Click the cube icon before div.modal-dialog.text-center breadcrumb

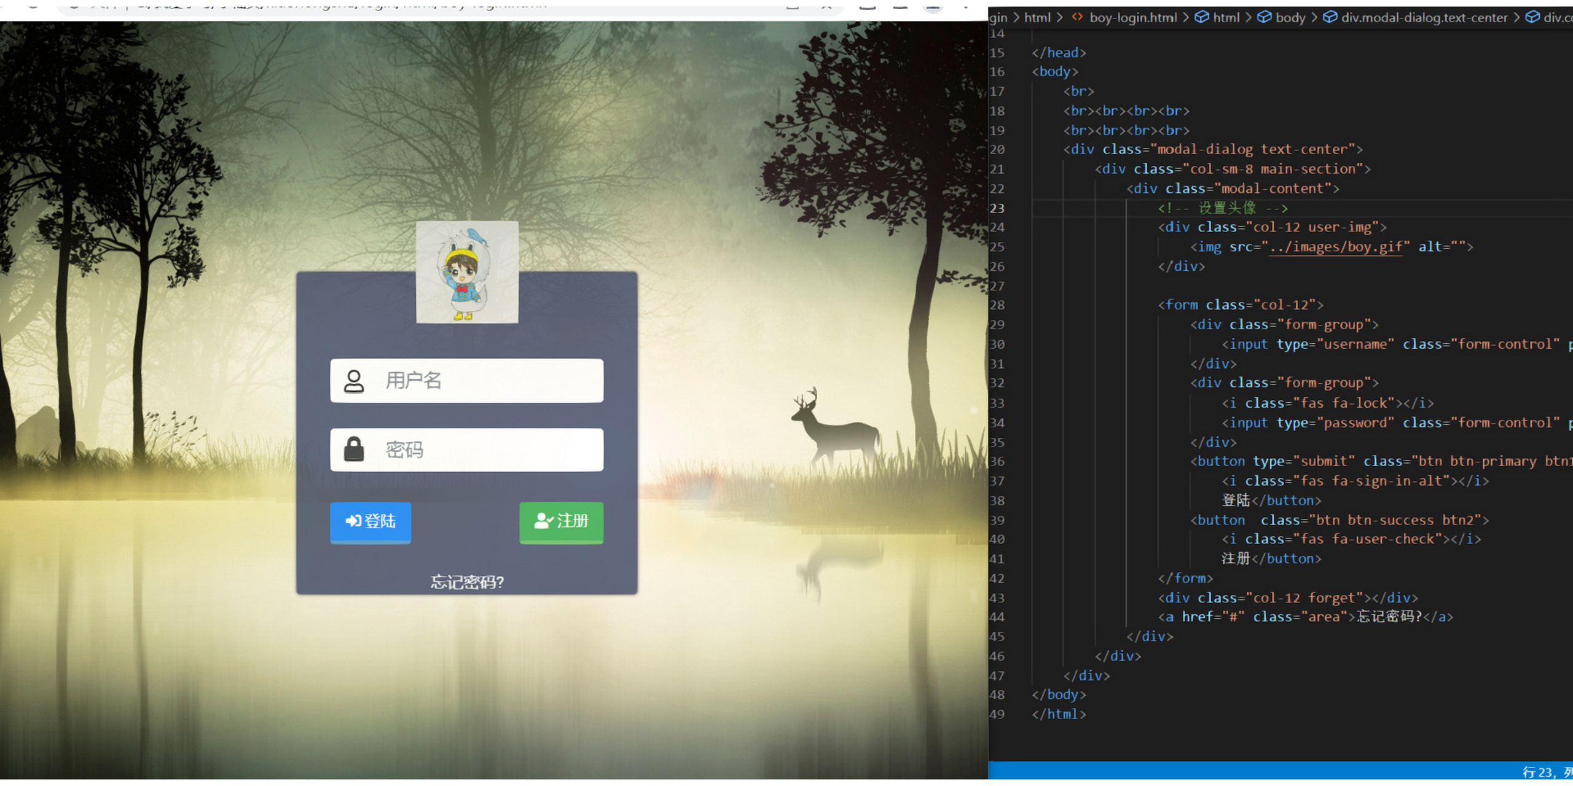pos(1330,17)
